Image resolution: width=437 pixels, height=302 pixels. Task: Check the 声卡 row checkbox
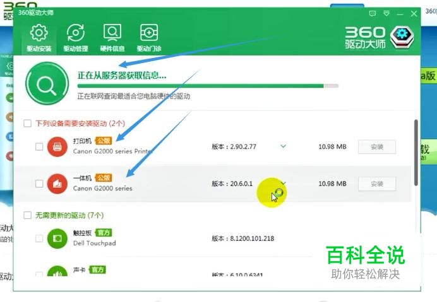(x=39, y=274)
